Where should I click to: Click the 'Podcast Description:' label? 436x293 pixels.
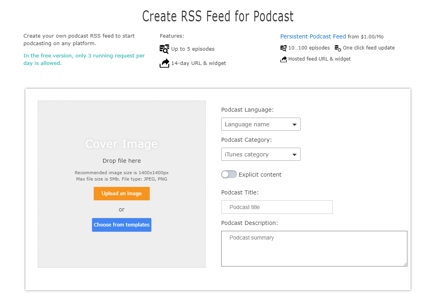pyautogui.click(x=249, y=223)
